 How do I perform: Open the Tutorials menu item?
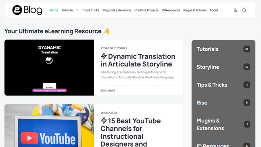point(67,10)
